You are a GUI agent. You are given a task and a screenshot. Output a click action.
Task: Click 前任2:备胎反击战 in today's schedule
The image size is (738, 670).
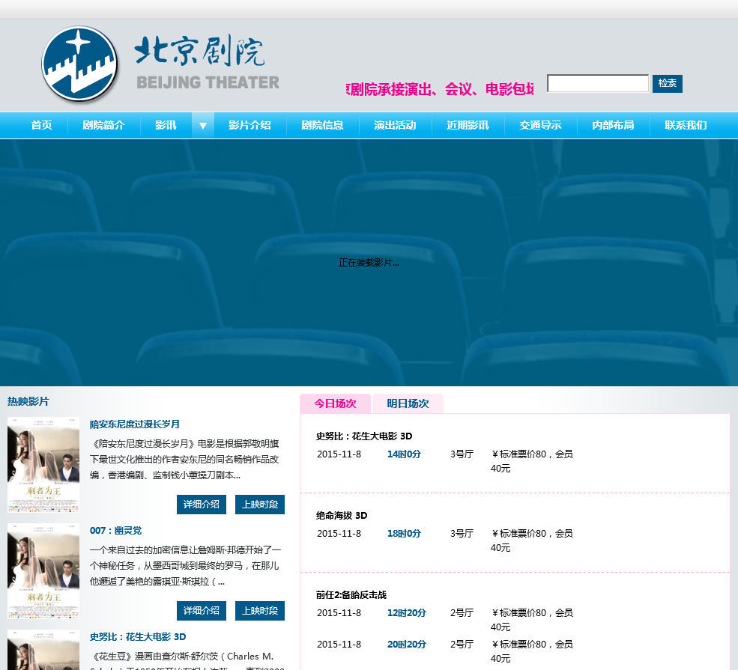[351, 595]
